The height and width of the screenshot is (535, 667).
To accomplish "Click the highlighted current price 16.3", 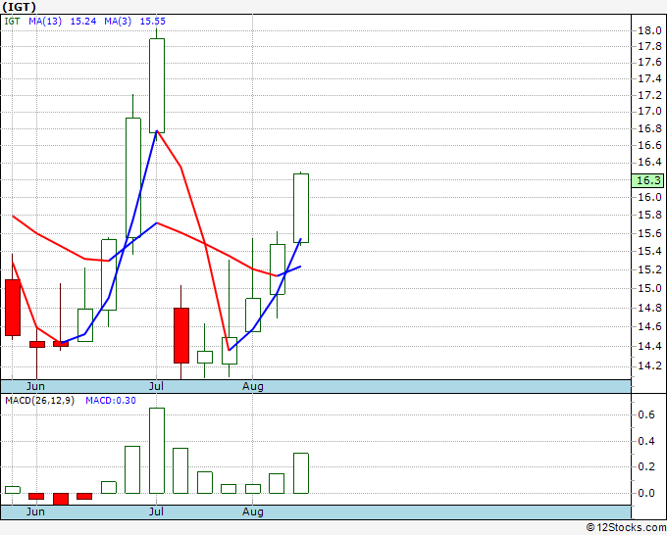I will 647,180.
